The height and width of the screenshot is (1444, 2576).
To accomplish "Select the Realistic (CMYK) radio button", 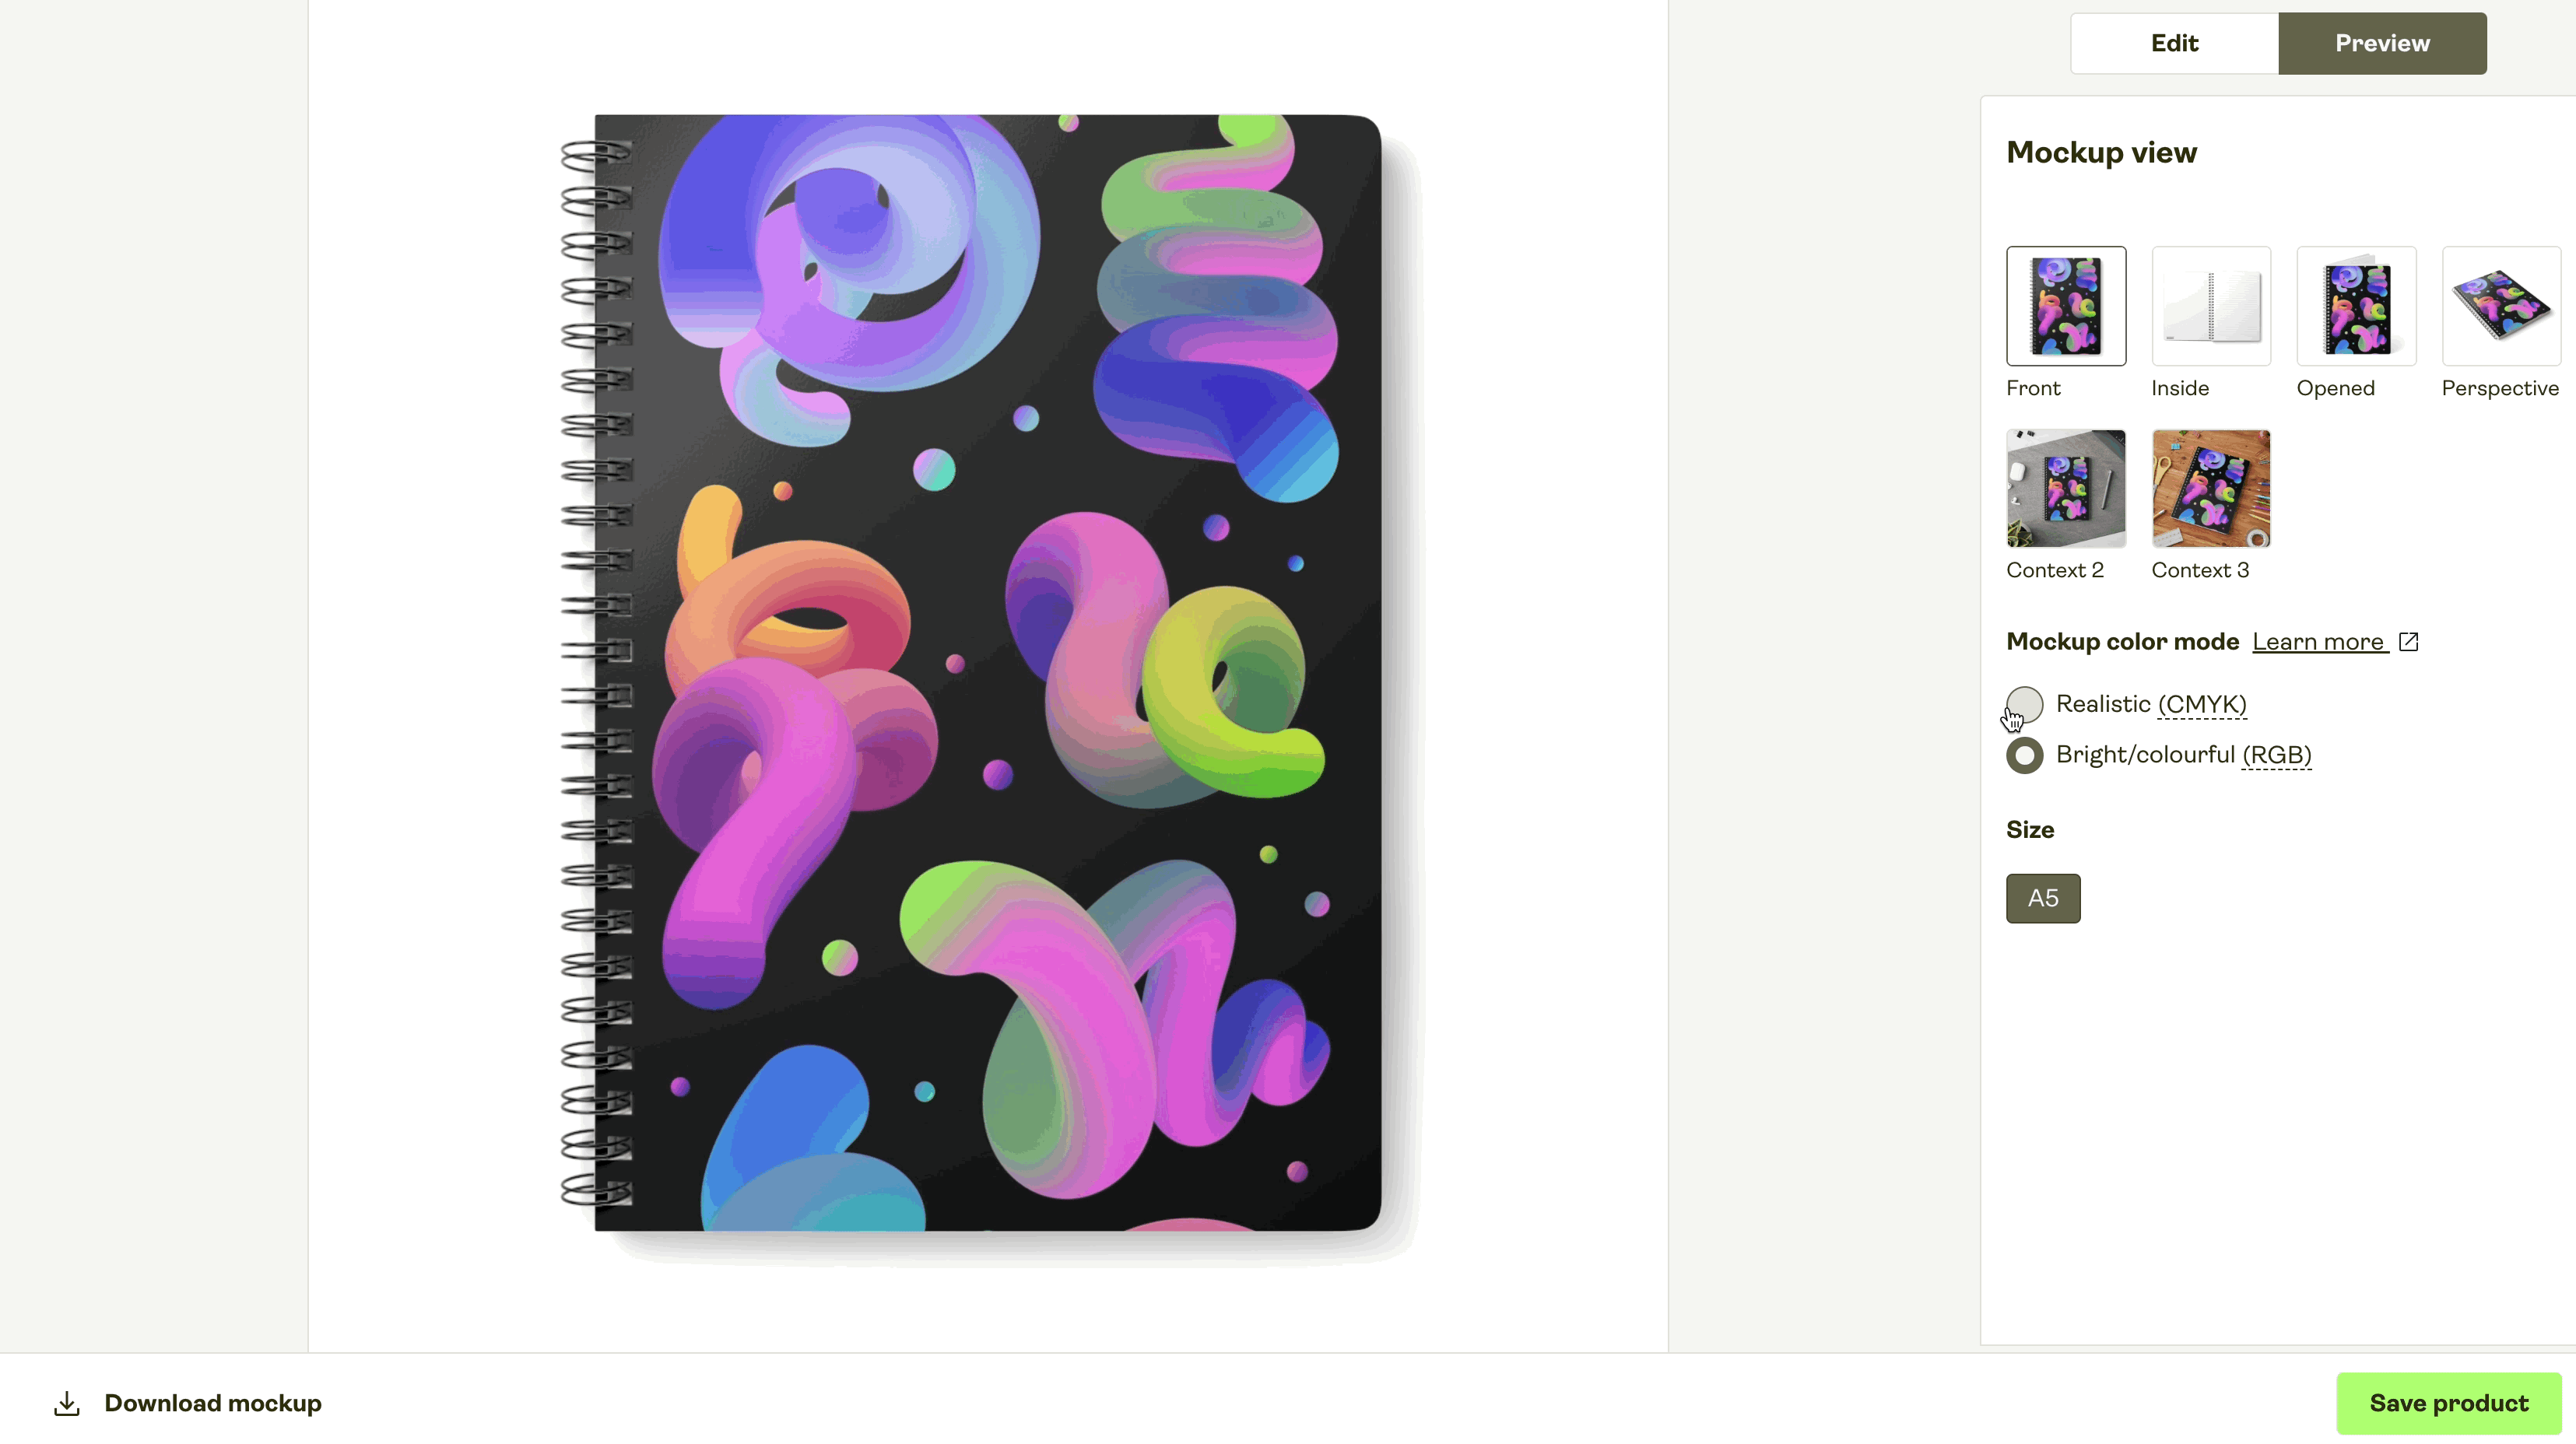I will point(2025,704).
